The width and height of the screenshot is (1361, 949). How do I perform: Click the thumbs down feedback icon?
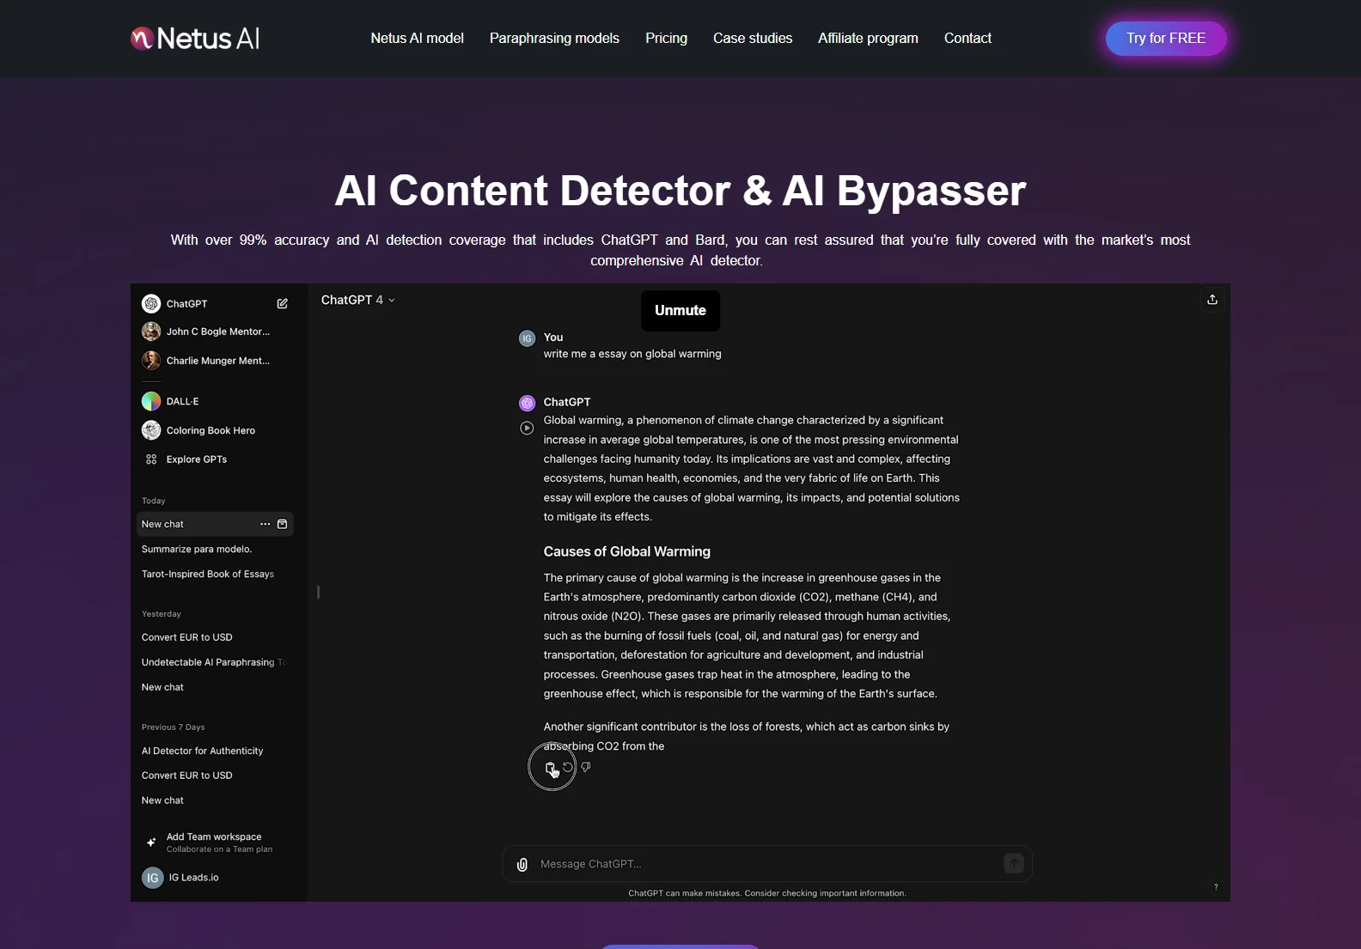coord(586,767)
